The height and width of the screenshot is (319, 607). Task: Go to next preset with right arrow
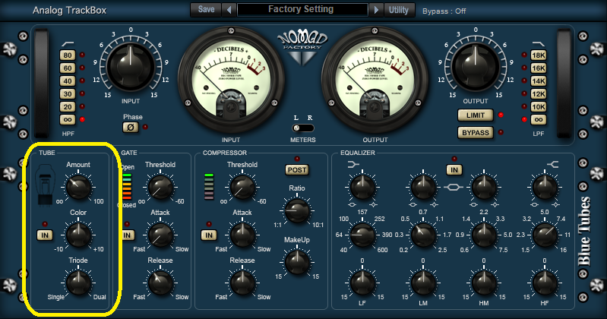click(x=376, y=10)
